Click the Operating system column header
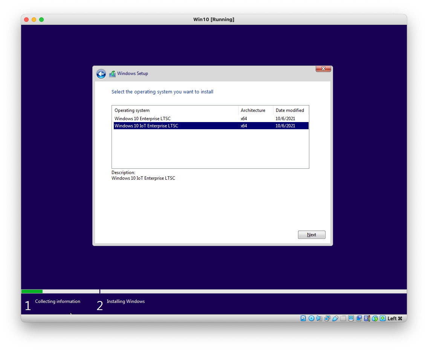The width and height of the screenshot is (428, 350). 175,110
